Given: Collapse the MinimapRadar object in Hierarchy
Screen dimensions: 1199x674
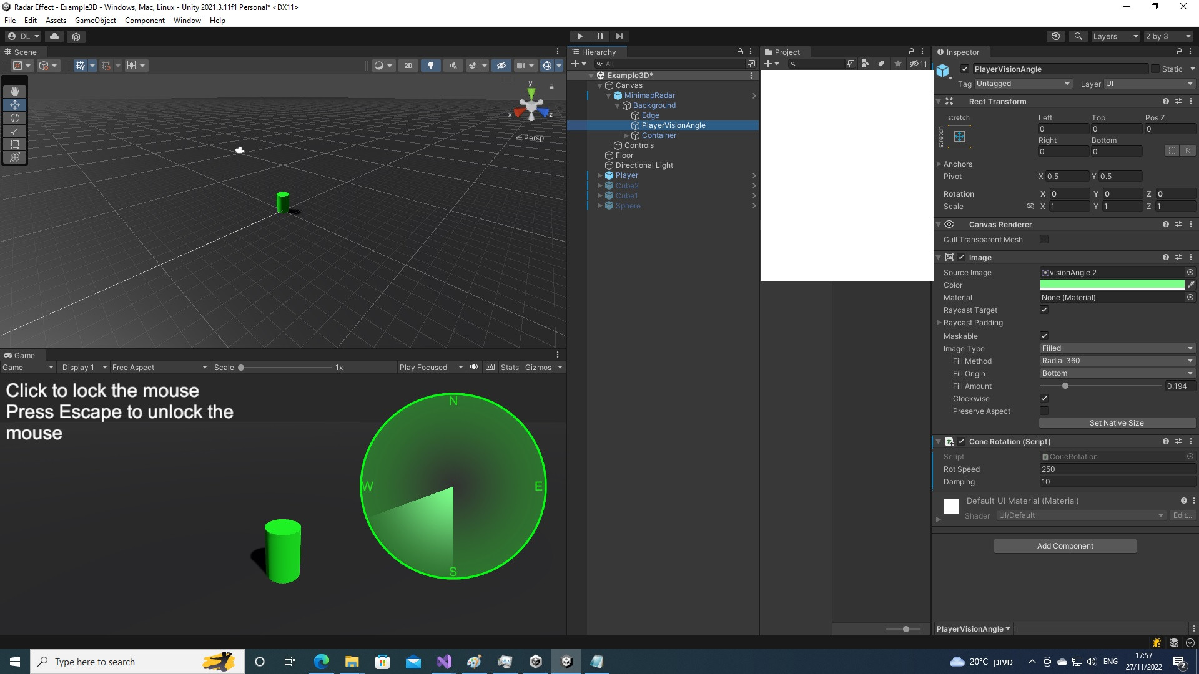Looking at the screenshot, I should [x=608, y=95].
